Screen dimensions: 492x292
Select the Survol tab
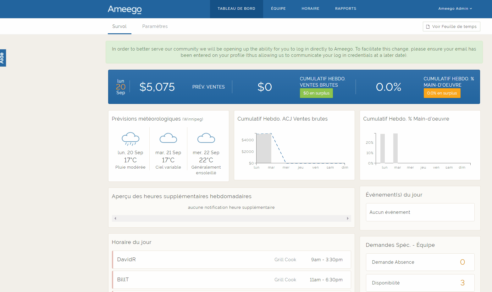click(119, 26)
